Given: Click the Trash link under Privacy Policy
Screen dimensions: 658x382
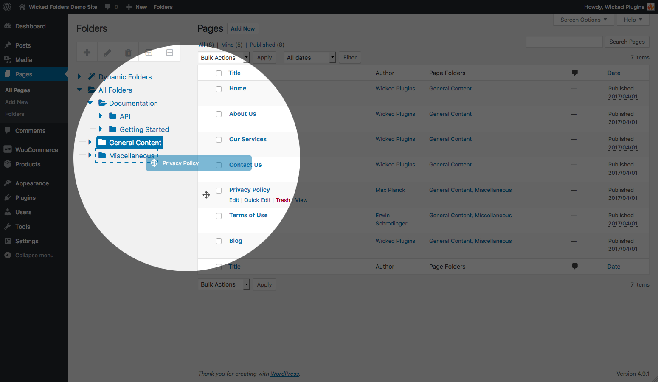Looking at the screenshot, I should click(283, 200).
